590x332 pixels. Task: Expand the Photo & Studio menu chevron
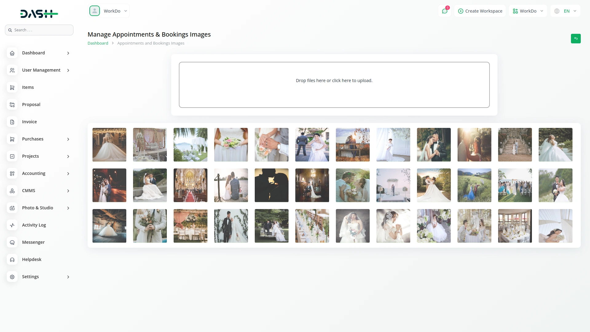pyautogui.click(x=68, y=208)
